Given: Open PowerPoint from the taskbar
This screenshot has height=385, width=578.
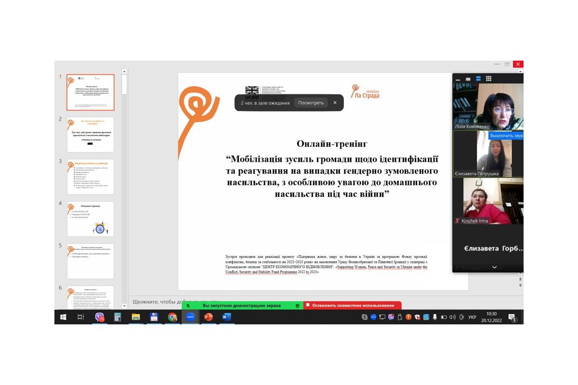Looking at the screenshot, I should click(x=209, y=317).
